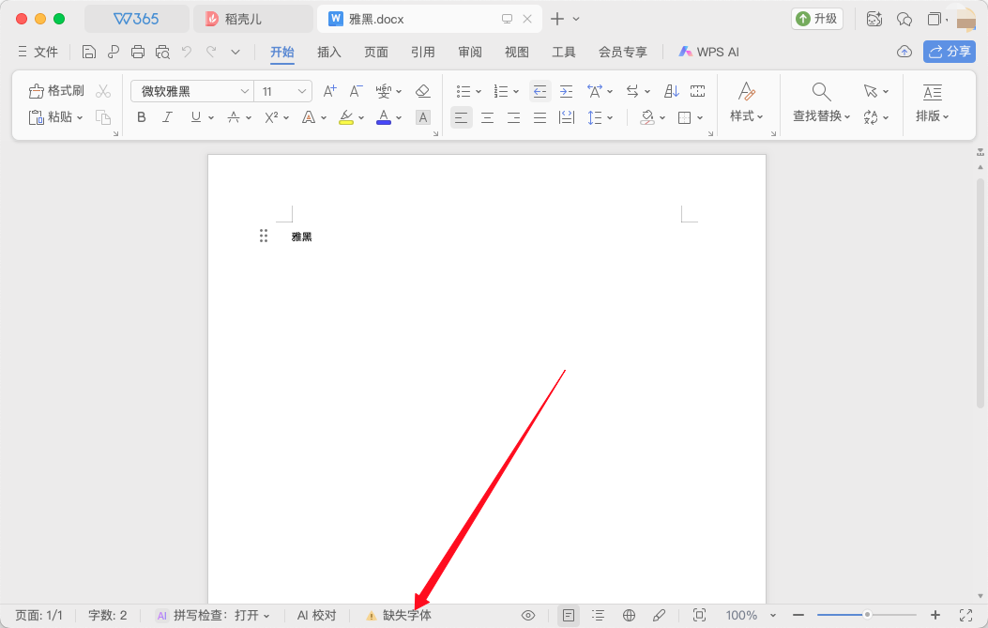The height and width of the screenshot is (628, 988).
Task: Switch to the Insert (插入) tab
Action: point(329,53)
